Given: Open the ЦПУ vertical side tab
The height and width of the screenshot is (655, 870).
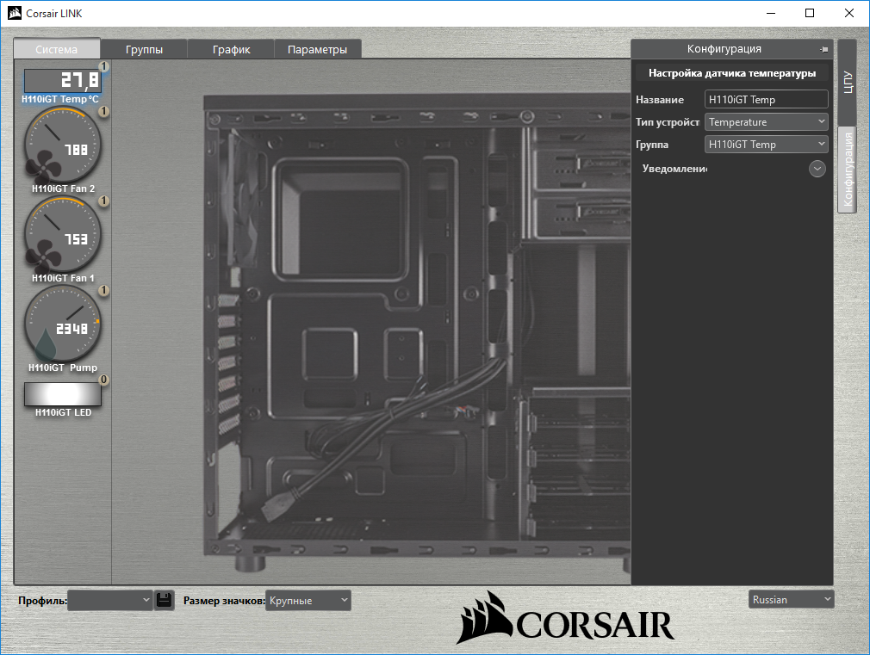Looking at the screenshot, I should click(847, 82).
